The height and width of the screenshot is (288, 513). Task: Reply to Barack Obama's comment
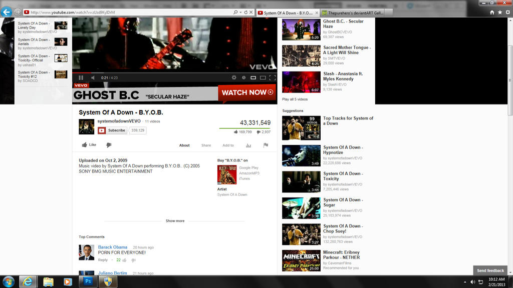pyautogui.click(x=103, y=260)
